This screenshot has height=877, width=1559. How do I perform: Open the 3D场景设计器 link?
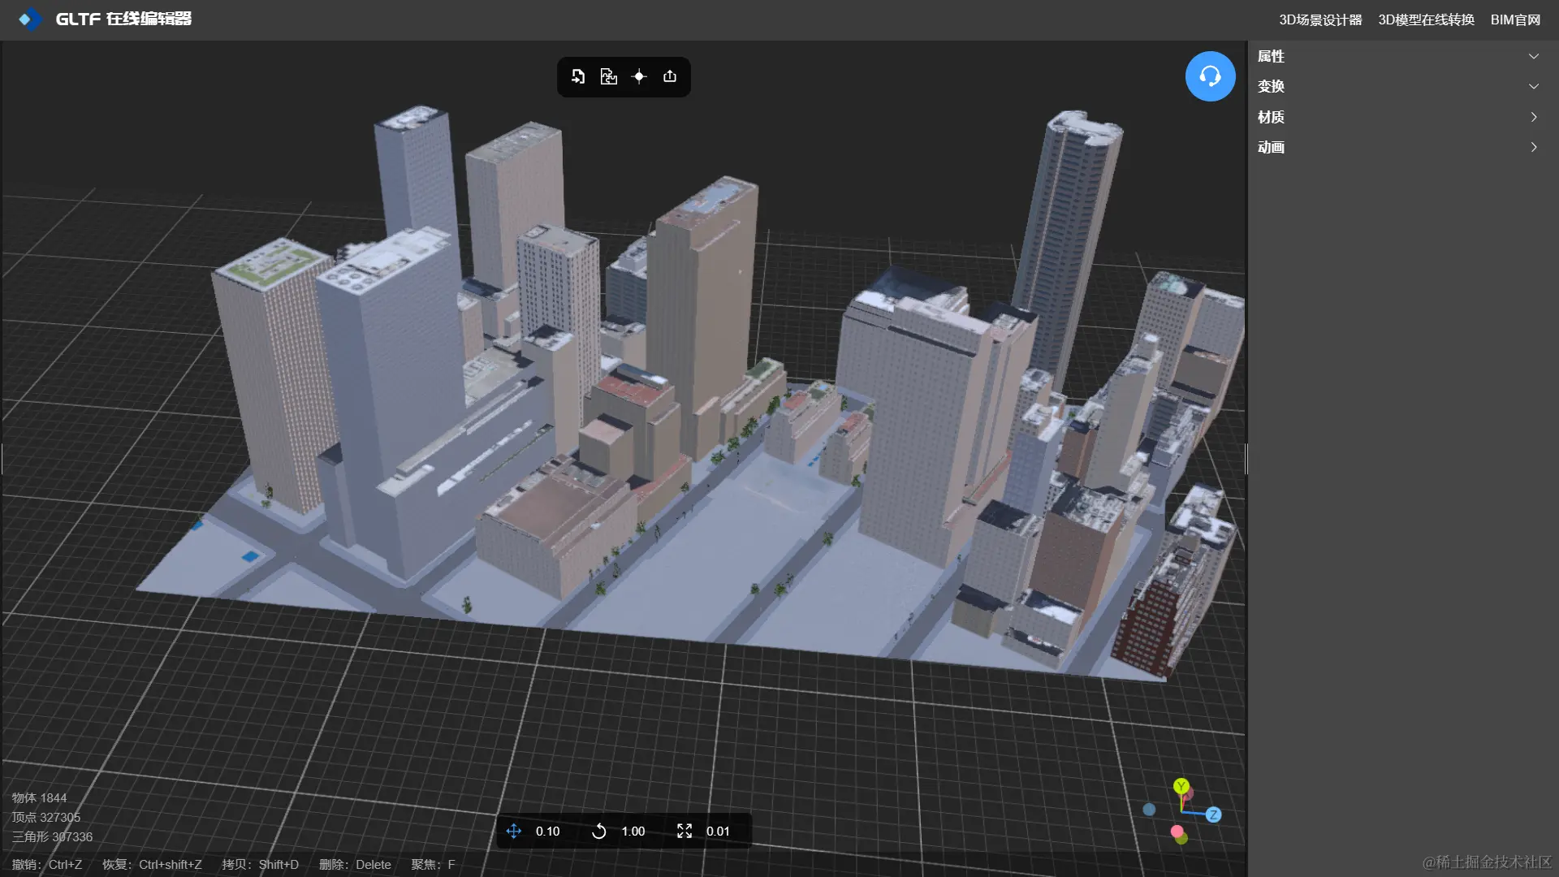click(x=1320, y=19)
